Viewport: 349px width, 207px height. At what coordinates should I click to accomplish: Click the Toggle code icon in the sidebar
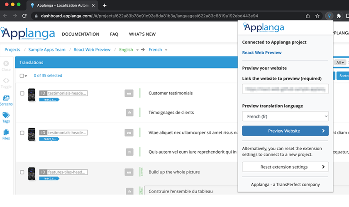pos(6,83)
